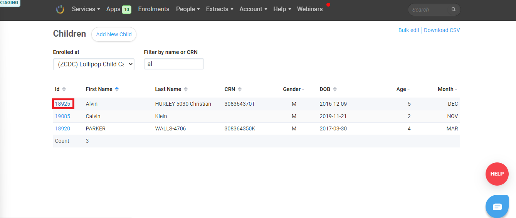Viewport: 516px width, 218px height.
Task: Expand the Extracts dropdown menu
Action: [220, 9]
